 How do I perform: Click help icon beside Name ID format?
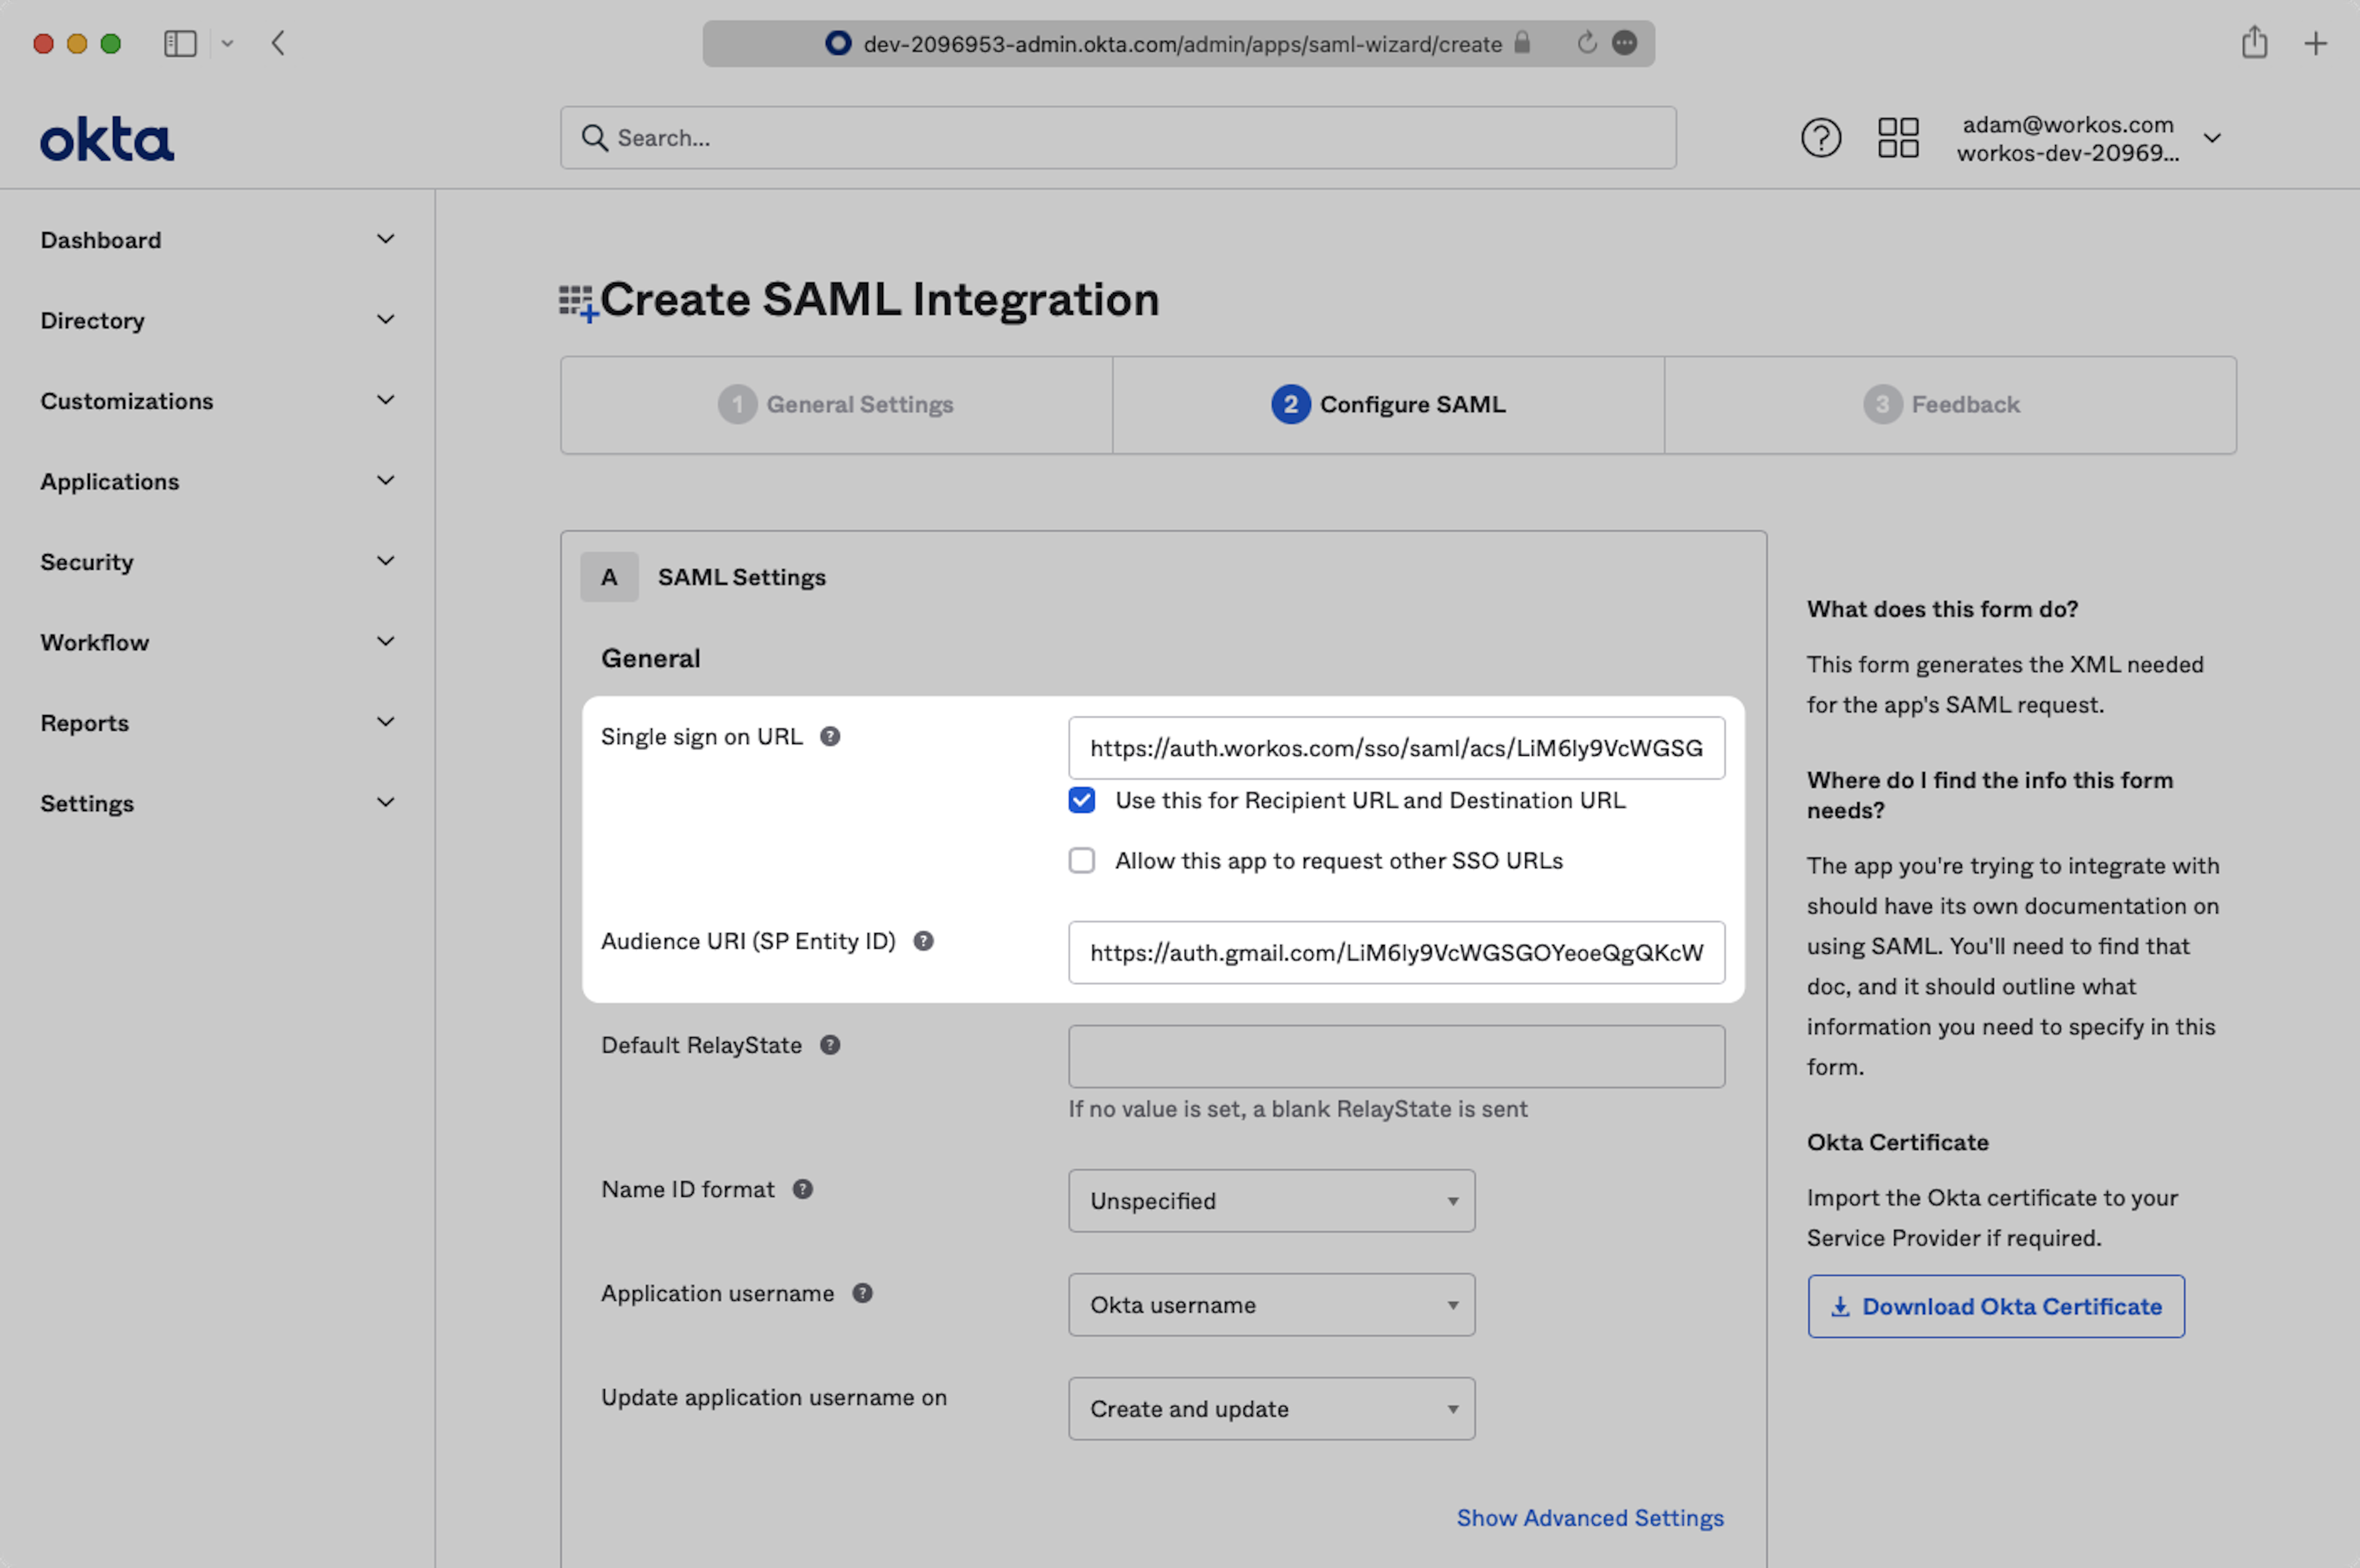802,1189
